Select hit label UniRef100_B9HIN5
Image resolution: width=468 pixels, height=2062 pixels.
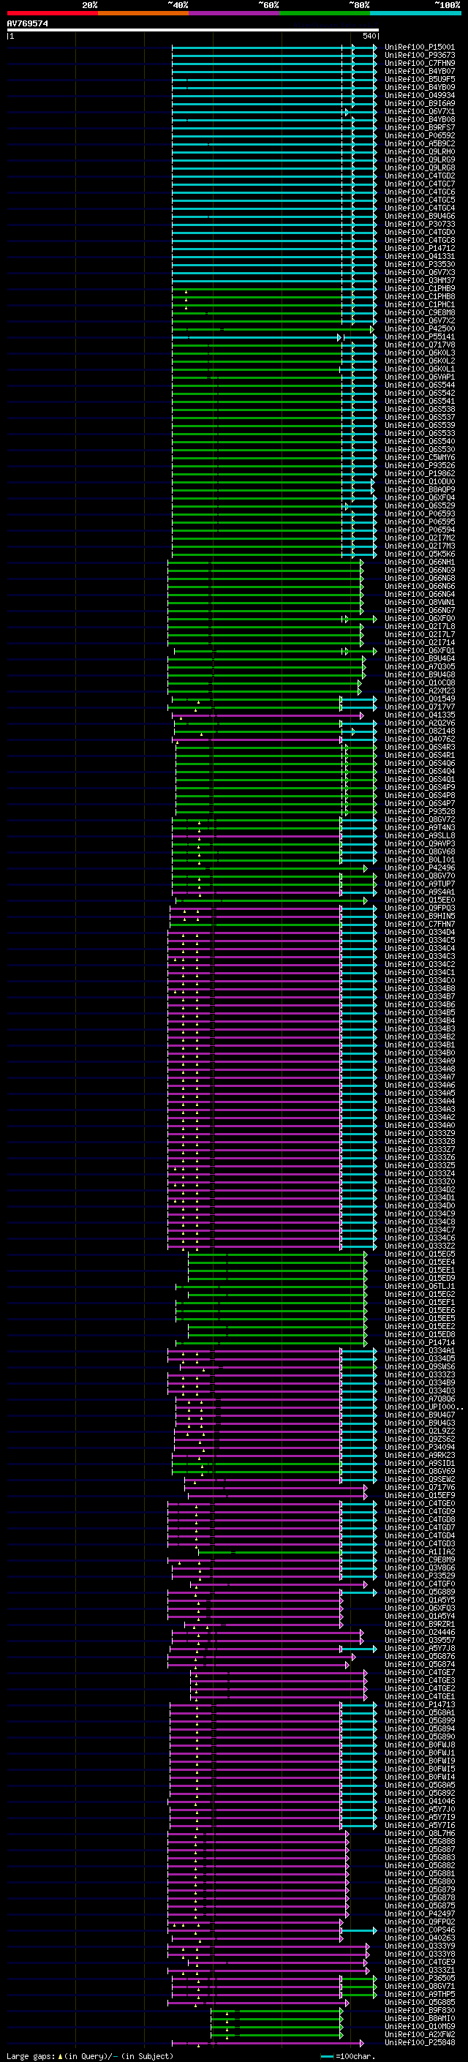coord(420,916)
